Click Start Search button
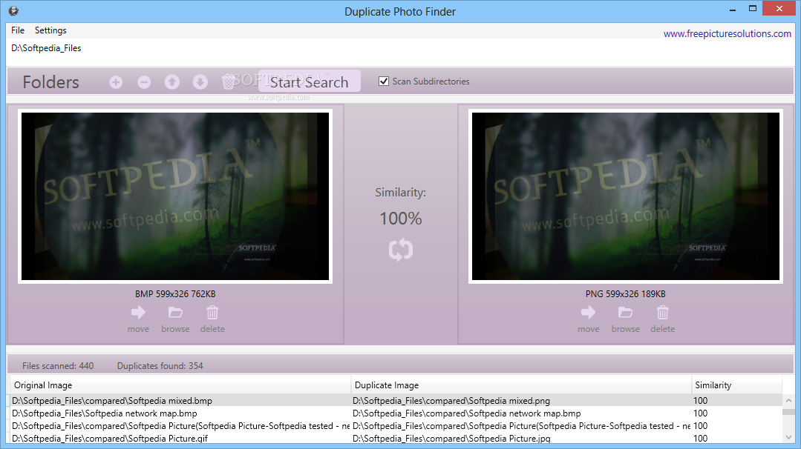Image resolution: width=801 pixels, height=449 pixels. click(x=309, y=82)
